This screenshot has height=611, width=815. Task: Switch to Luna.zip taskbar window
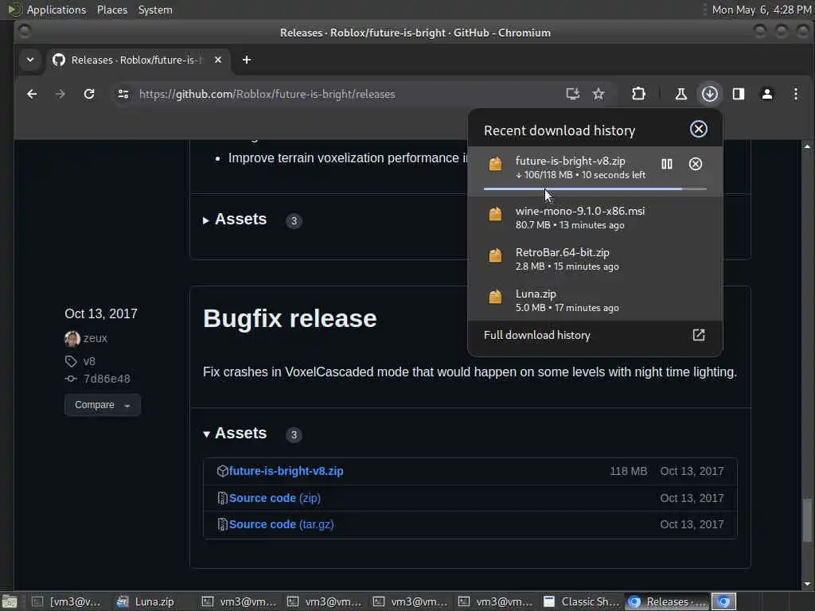[x=154, y=601]
